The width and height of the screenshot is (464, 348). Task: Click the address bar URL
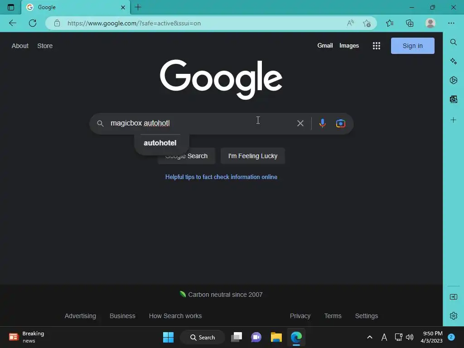134,23
